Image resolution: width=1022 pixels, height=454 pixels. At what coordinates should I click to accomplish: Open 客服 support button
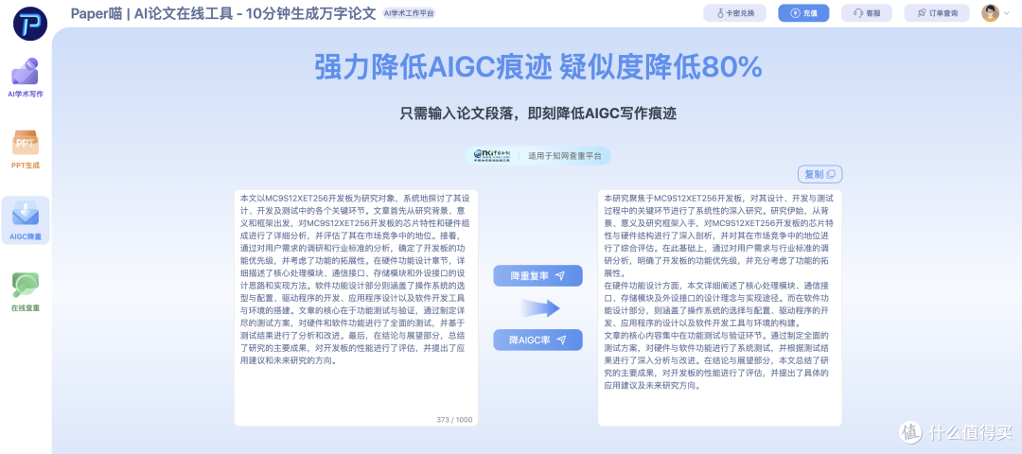tap(866, 13)
